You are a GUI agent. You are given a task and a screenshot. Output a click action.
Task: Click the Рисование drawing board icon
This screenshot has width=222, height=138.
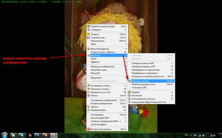[x=129, y=96]
